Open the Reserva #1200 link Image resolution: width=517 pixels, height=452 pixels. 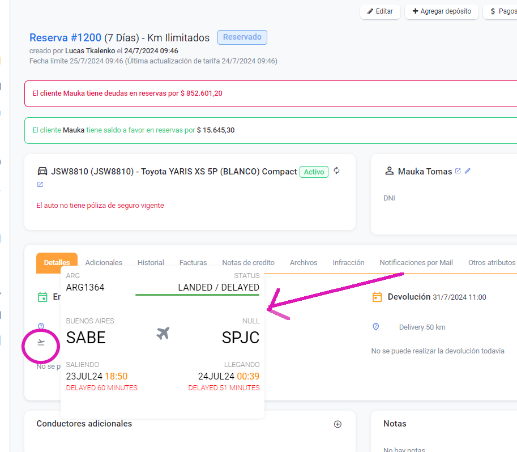pos(65,38)
